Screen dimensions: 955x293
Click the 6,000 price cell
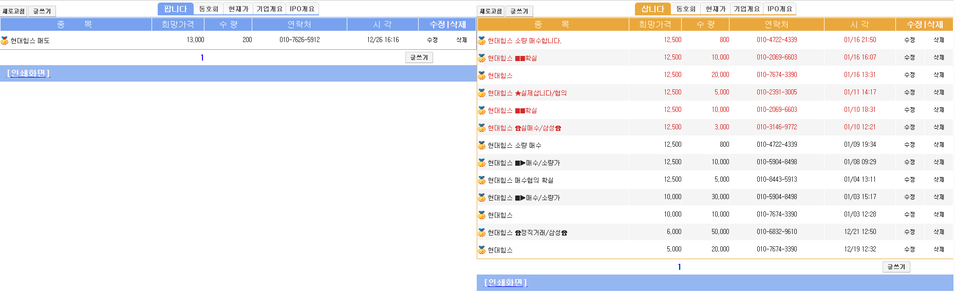pos(674,232)
